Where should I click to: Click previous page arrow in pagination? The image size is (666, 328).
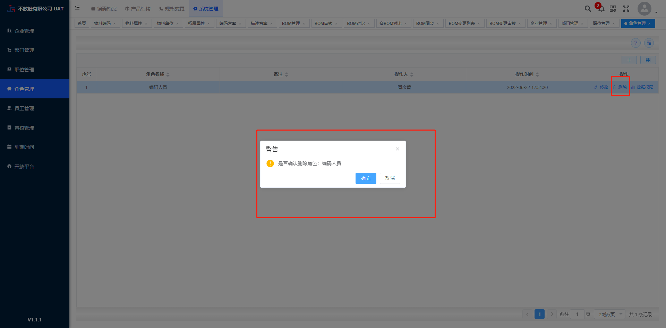(527, 314)
